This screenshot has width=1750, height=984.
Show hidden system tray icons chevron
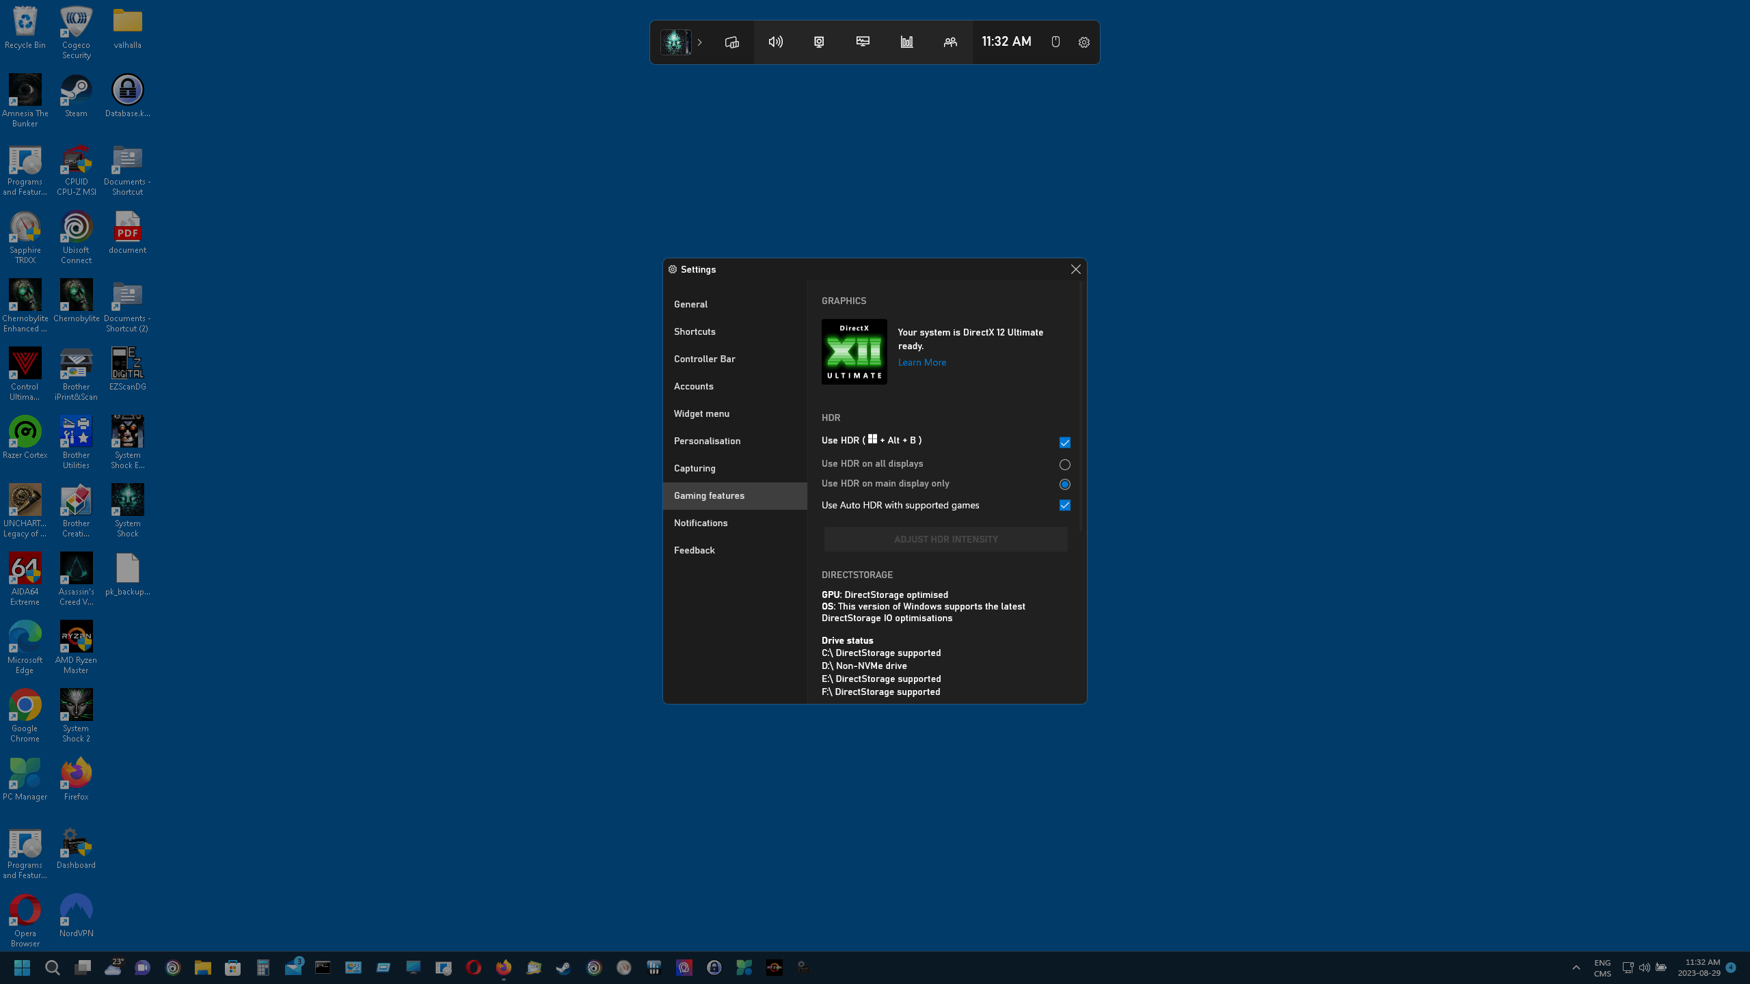coord(1576,968)
